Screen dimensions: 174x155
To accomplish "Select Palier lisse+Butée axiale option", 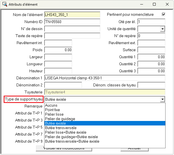I will pos(66,132).
